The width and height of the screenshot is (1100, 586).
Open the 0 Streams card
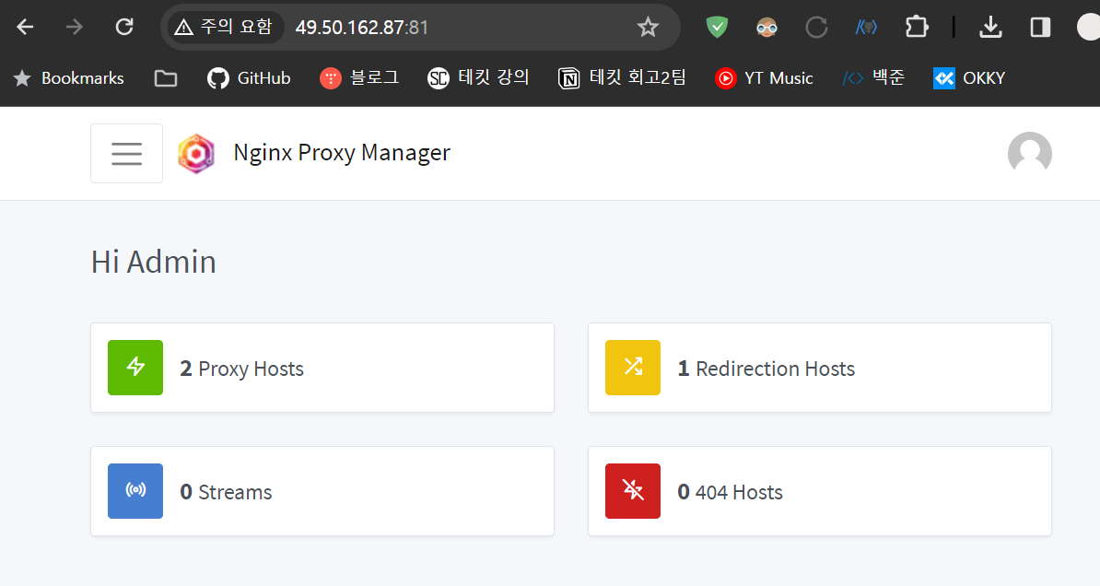pos(322,491)
